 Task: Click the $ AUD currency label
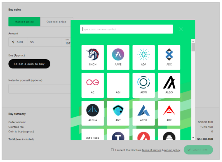[18, 42]
